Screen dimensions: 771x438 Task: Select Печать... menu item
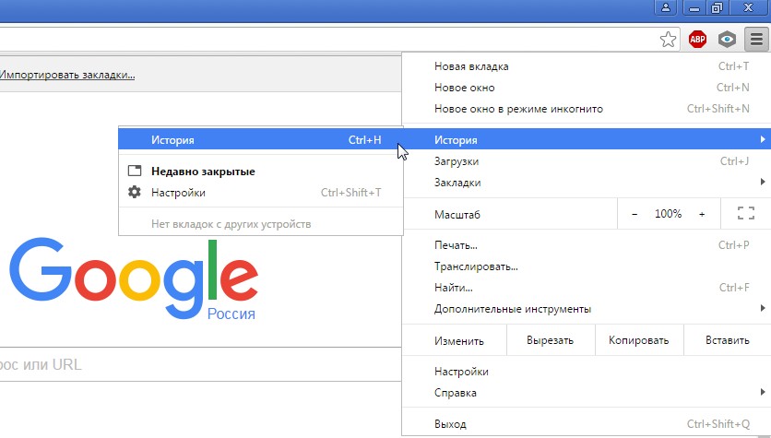(587, 244)
